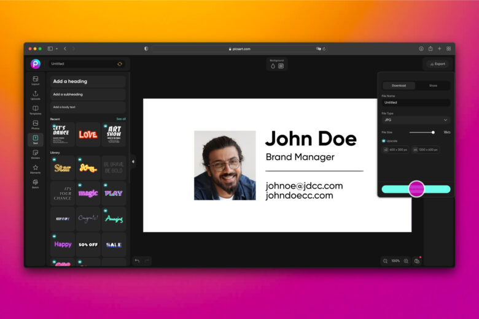
Task: Toggle the Safari sidebar button
Action: click(50, 48)
